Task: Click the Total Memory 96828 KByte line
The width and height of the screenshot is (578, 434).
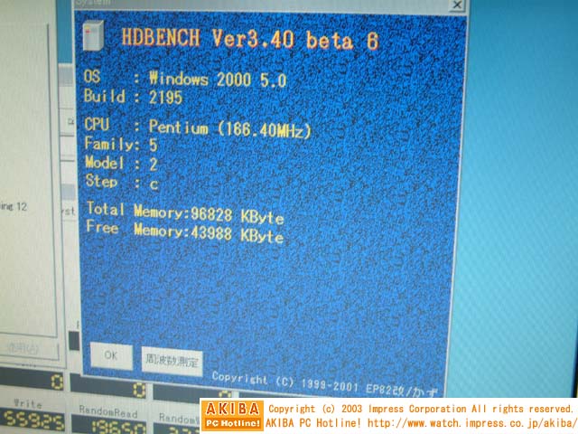Action: [x=185, y=214]
